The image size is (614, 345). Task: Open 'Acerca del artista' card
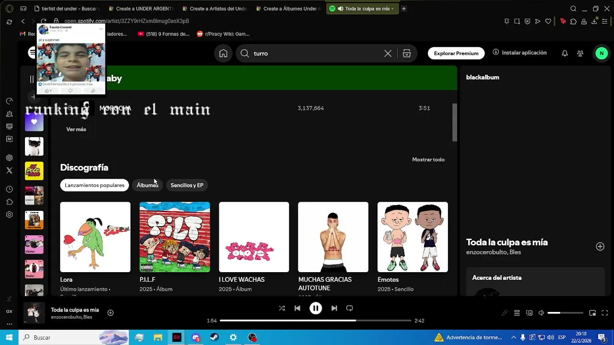click(x=535, y=282)
